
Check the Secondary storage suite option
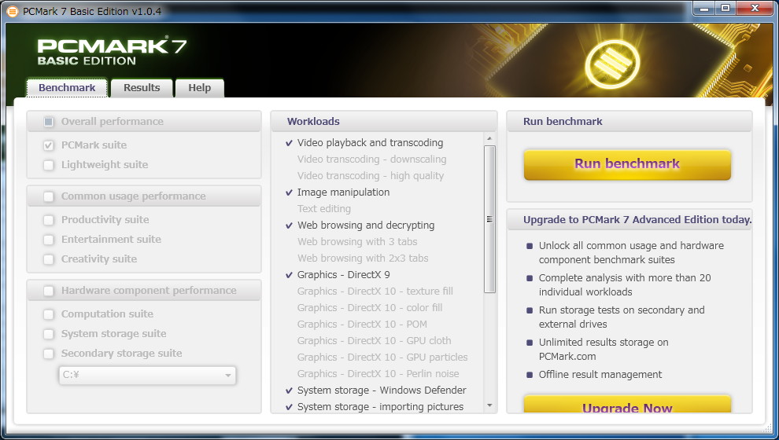[x=49, y=354]
